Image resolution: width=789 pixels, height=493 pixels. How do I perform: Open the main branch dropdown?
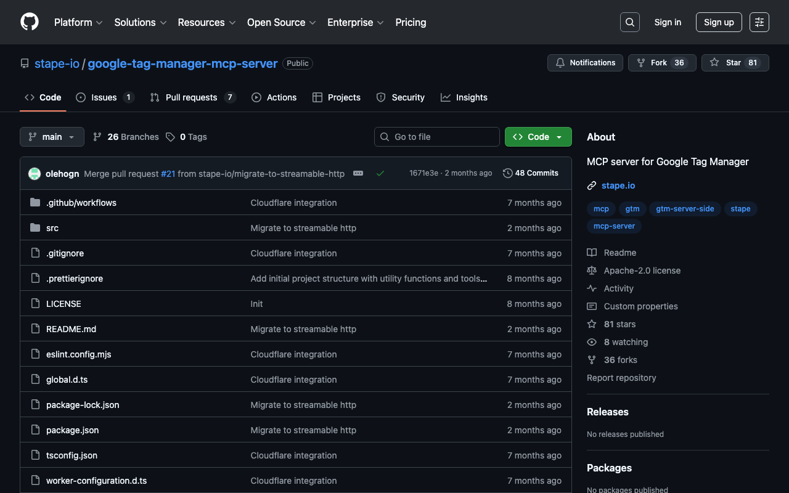52,137
